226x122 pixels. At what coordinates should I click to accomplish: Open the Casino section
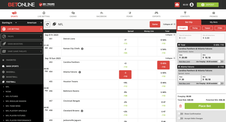pyautogui.click(x=73, y=14)
